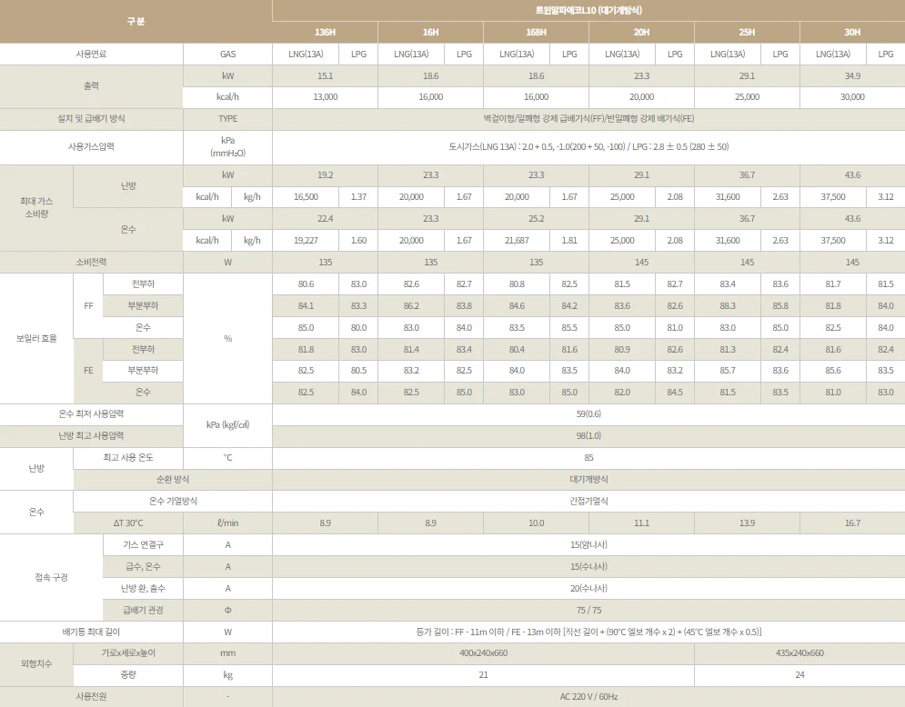Viewport: 905px width, 707px height.
Task: Select the 13,000 kcal/h output value
Action: pyautogui.click(x=325, y=97)
